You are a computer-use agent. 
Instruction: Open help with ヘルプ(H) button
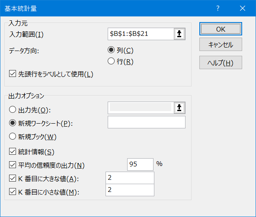(221, 63)
